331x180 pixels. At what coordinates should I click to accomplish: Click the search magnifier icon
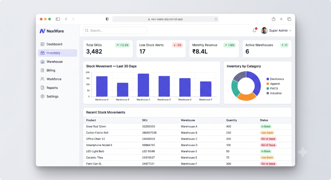point(87,31)
